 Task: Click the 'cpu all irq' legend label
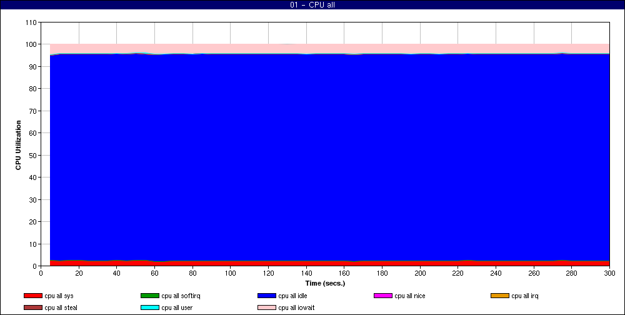[525, 296]
